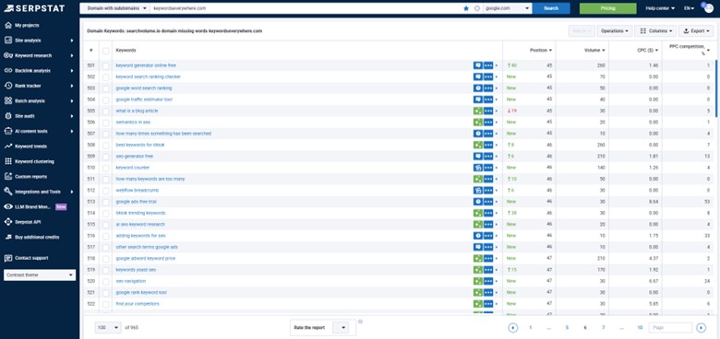This screenshot has width=720, height=339.
Task: Check the box for keyword generator online free
Action: click(x=105, y=65)
